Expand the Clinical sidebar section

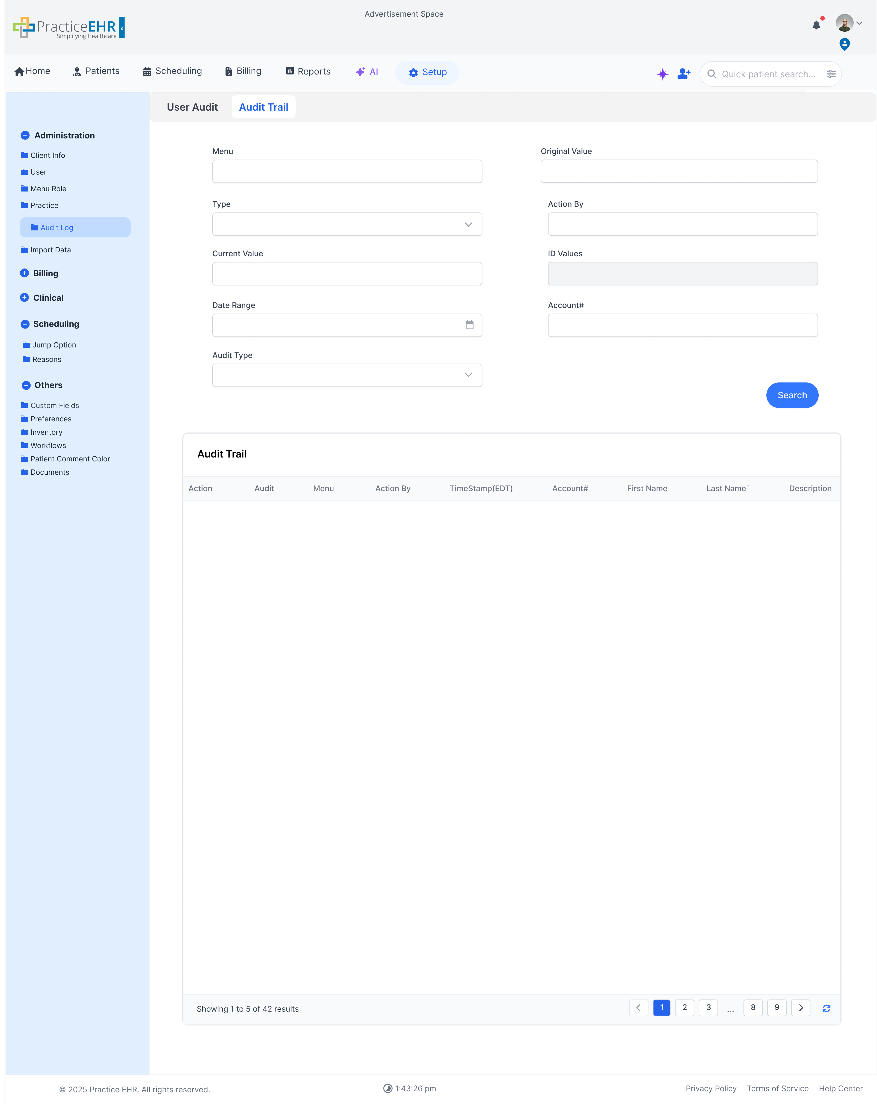(x=24, y=297)
